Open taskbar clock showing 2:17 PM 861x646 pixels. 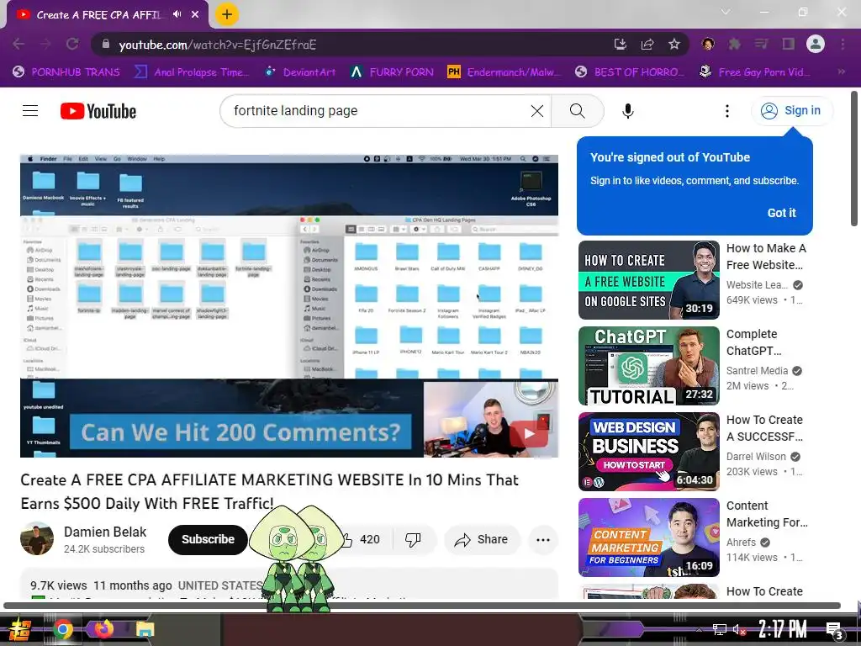pos(782,629)
